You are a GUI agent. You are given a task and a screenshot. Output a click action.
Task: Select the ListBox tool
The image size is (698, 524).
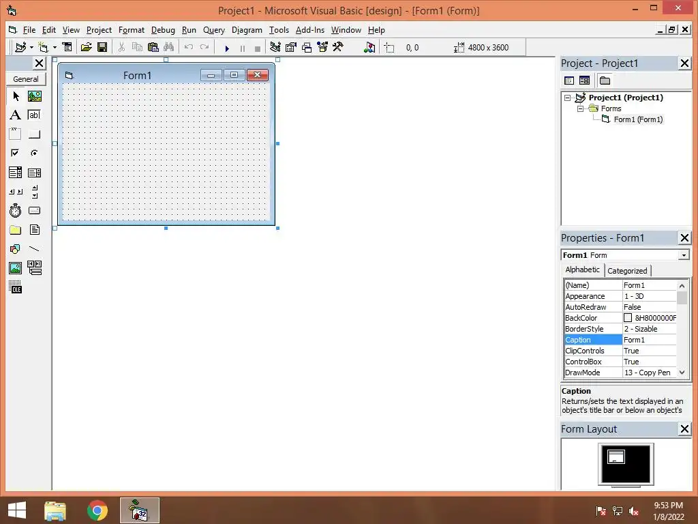tap(34, 173)
